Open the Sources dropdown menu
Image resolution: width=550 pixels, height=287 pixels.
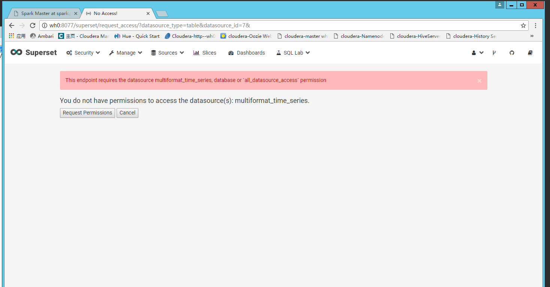(168, 53)
